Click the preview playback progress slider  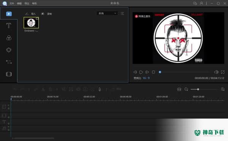[184, 72]
